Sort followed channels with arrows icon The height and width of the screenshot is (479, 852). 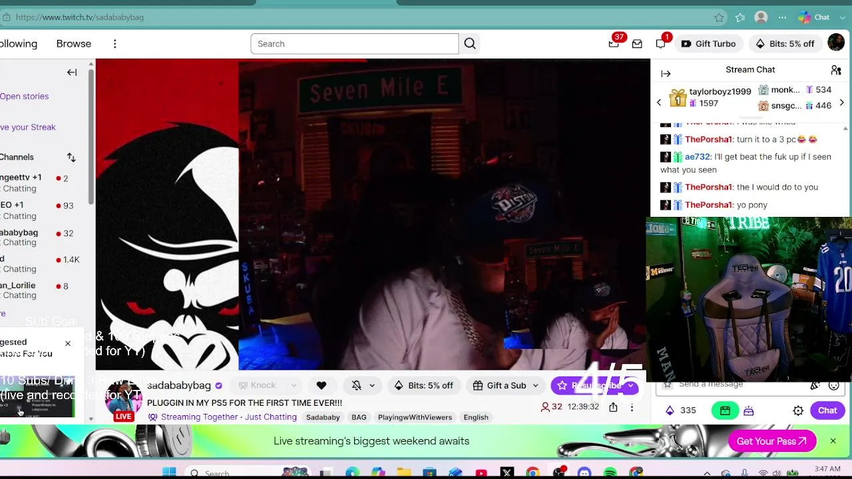pos(71,158)
